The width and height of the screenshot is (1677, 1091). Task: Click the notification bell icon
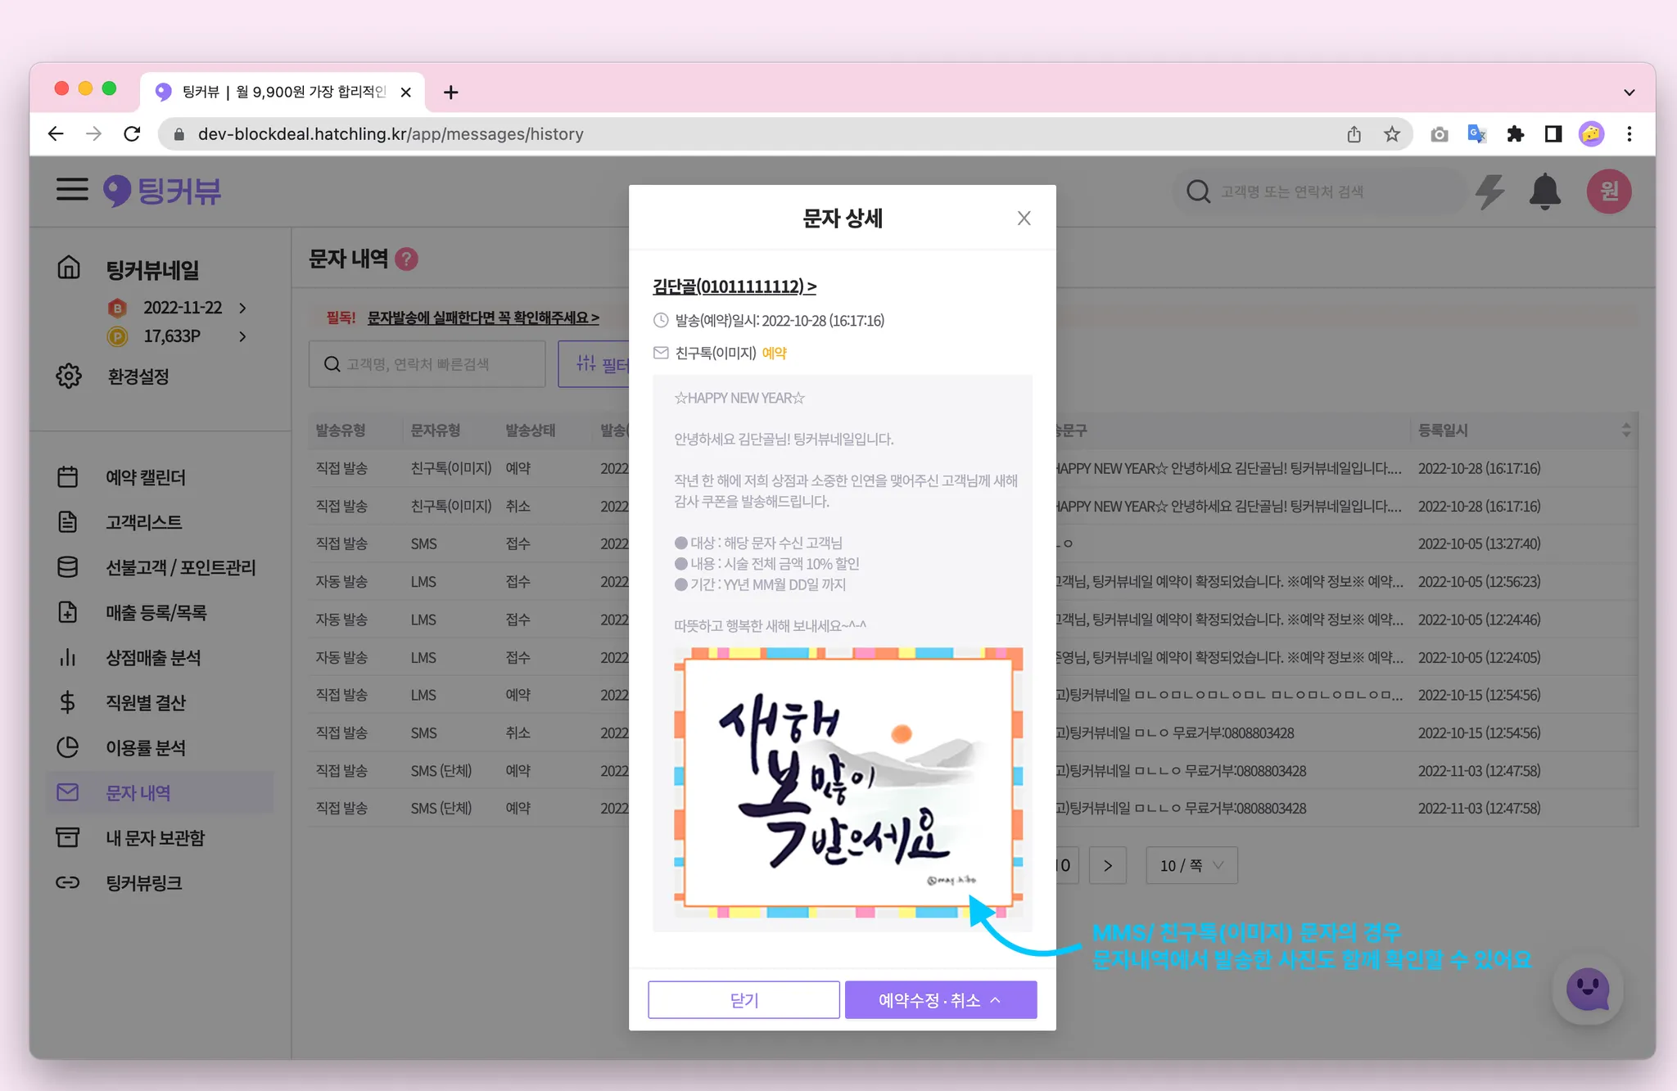pos(1544,192)
